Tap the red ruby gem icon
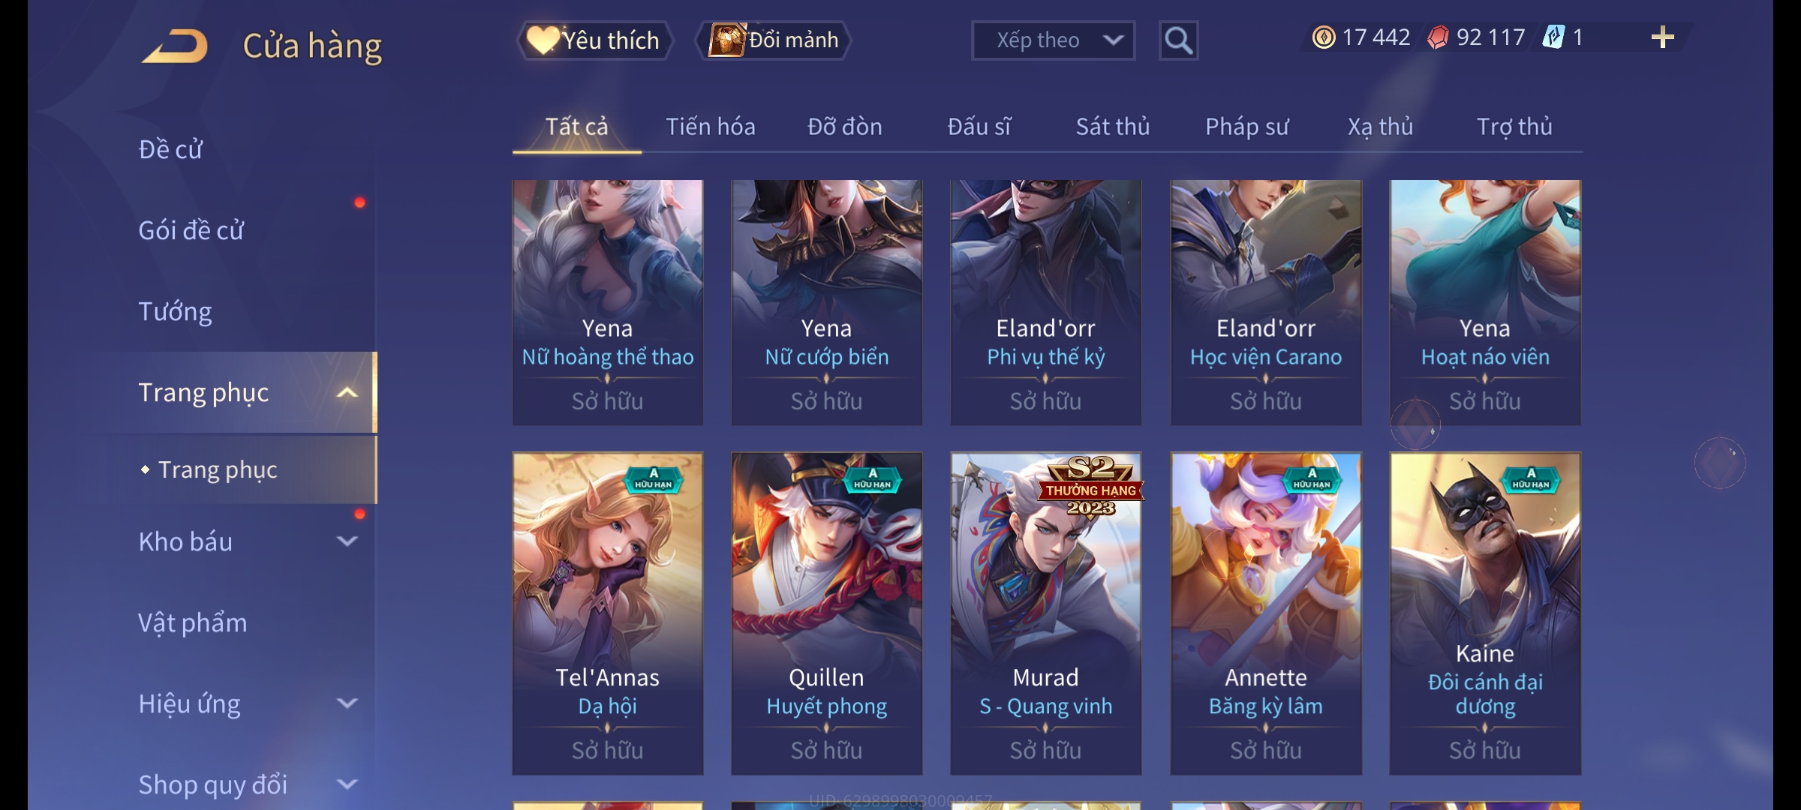Viewport: 1801px width, 810px height. pos(1438,37)
